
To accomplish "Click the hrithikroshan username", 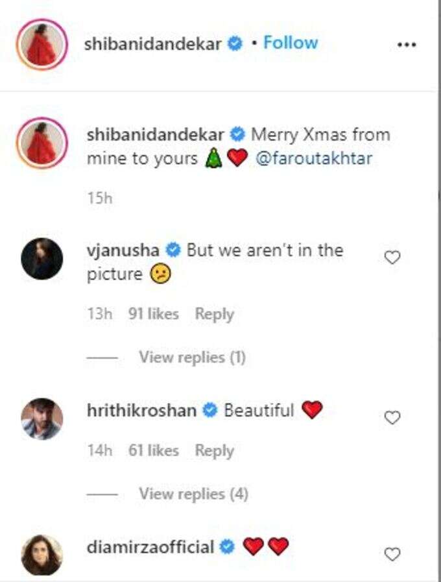I will (141, 411).
